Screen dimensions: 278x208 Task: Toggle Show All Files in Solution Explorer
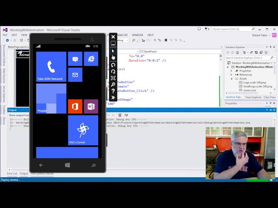pos(266,52)
